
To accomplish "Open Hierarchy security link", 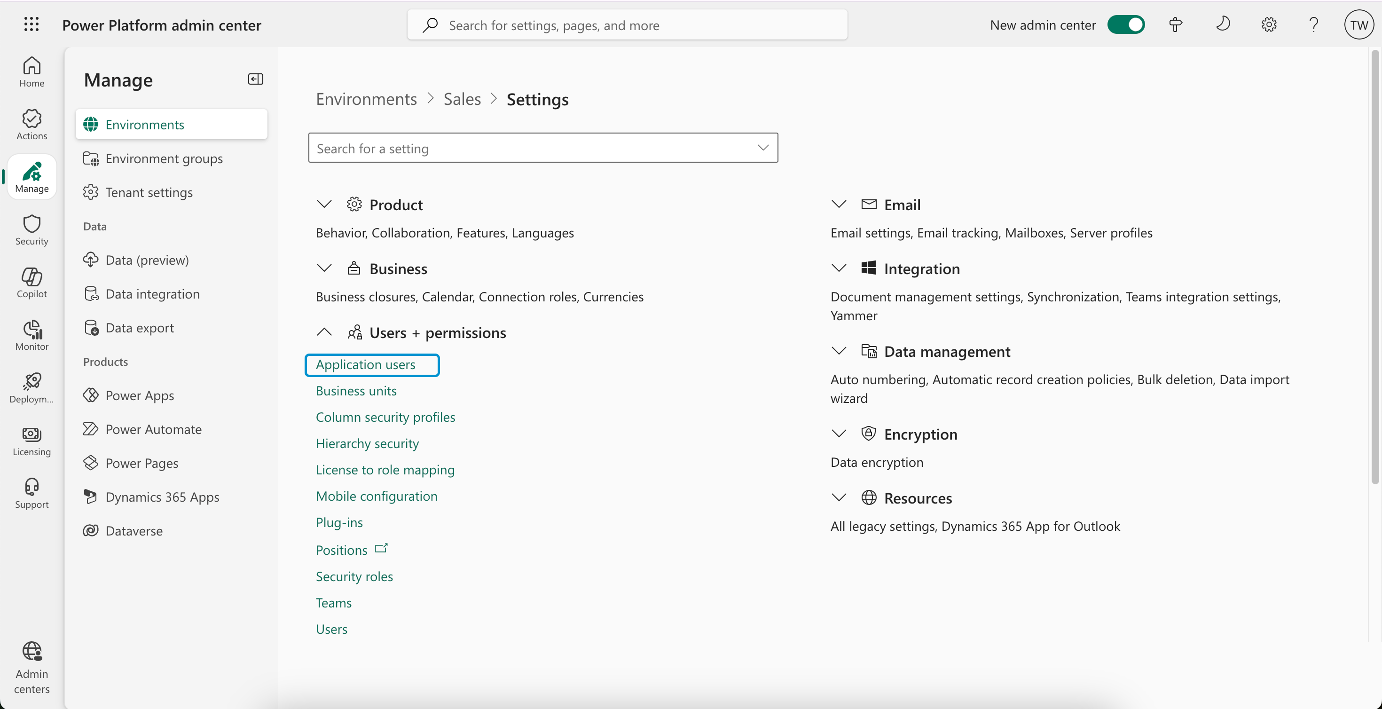I will click(367, 443).
